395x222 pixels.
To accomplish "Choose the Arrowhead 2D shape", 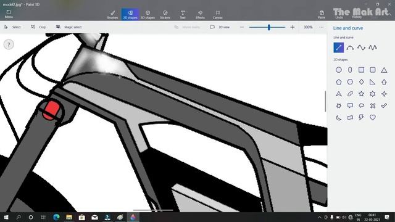I will 339,94.
